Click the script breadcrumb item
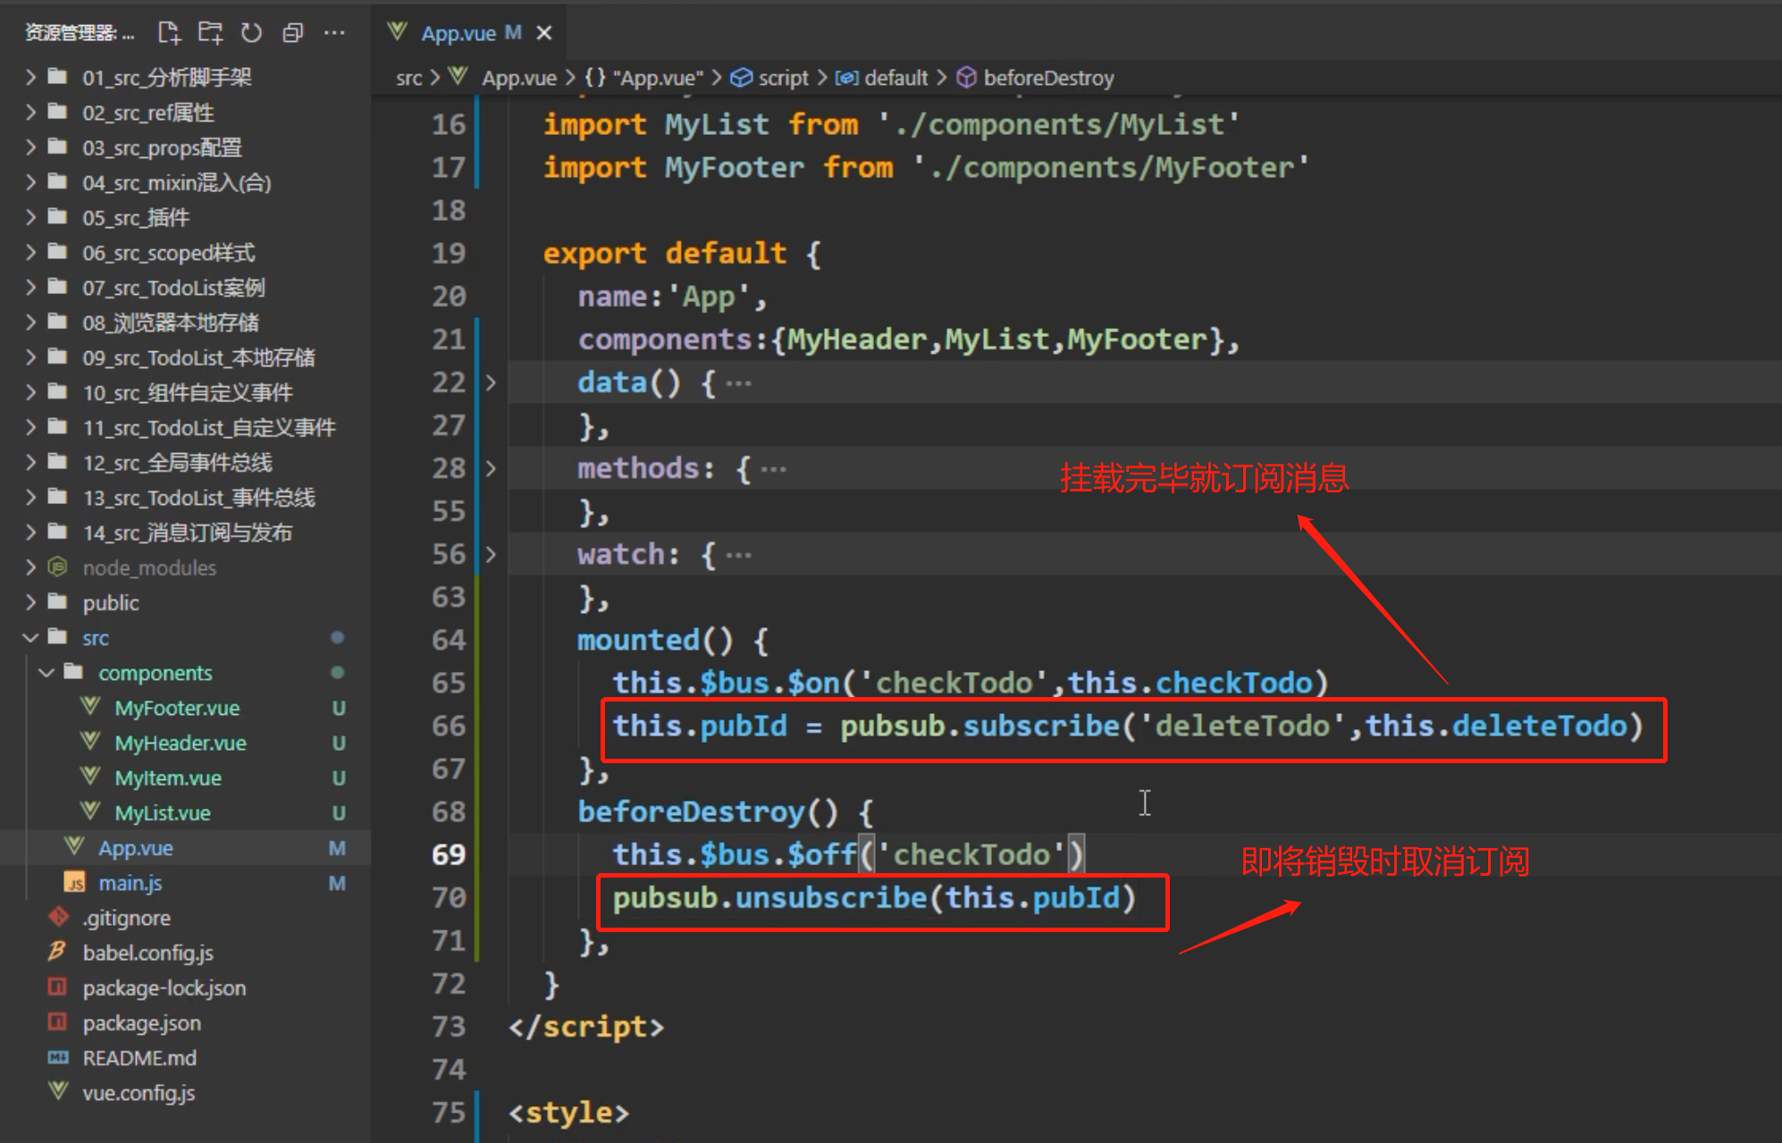This screenshot has width=1782, height=1143. click(x=769, y=78)
